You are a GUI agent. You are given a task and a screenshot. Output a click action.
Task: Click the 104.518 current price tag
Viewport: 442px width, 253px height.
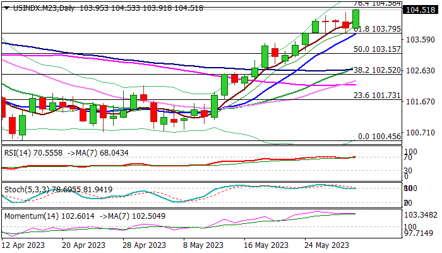(421, 10)
